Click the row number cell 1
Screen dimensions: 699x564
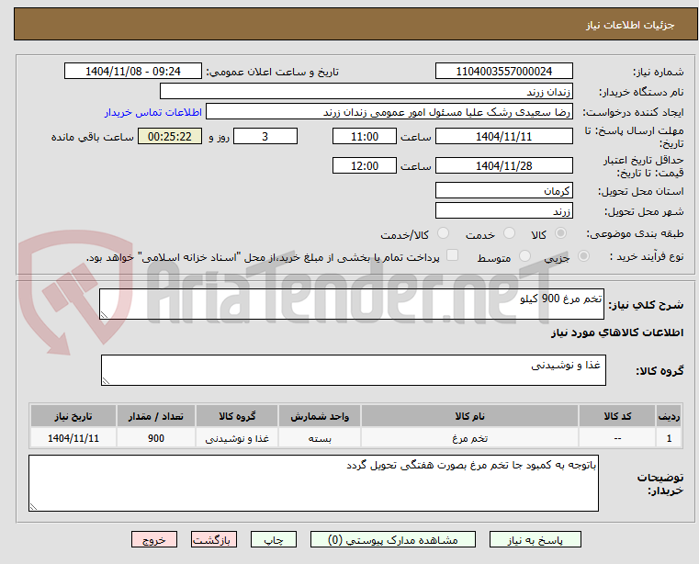pos(669,438)
